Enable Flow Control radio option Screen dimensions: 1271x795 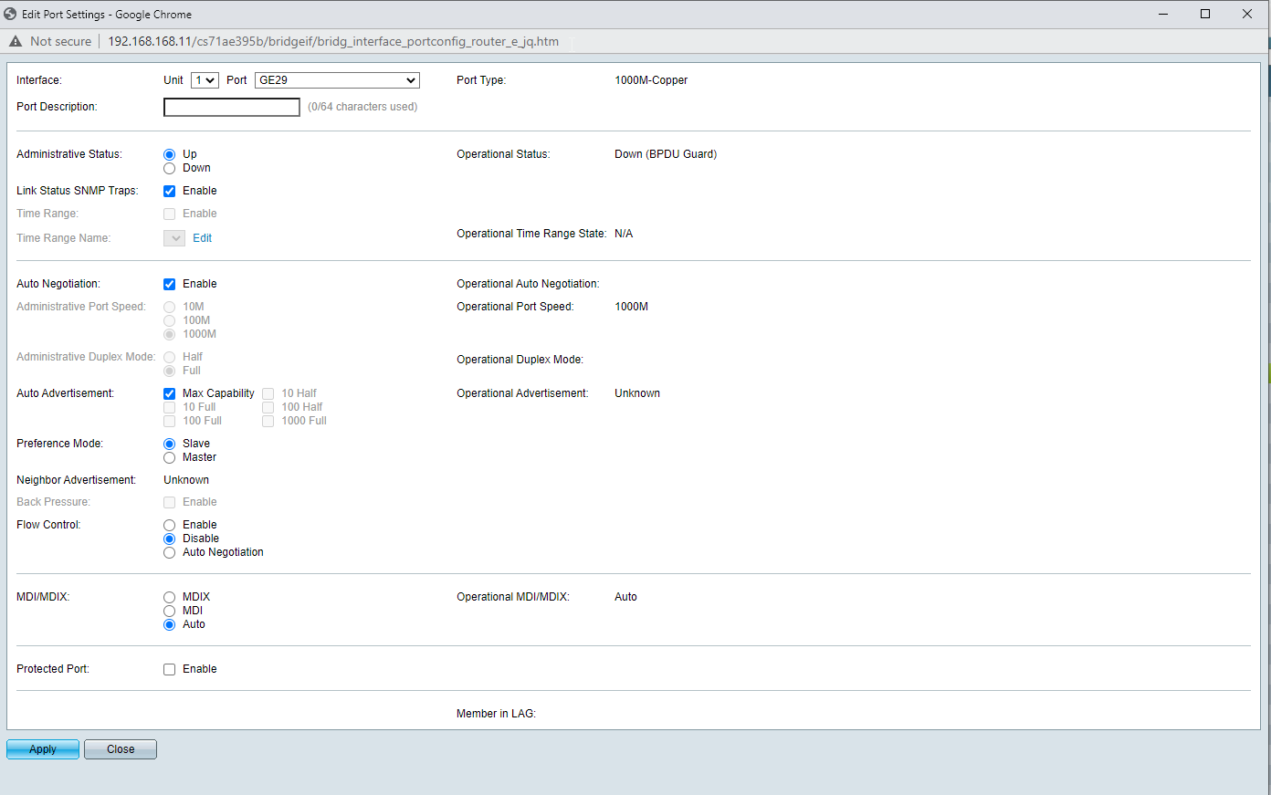click(170, 526)
